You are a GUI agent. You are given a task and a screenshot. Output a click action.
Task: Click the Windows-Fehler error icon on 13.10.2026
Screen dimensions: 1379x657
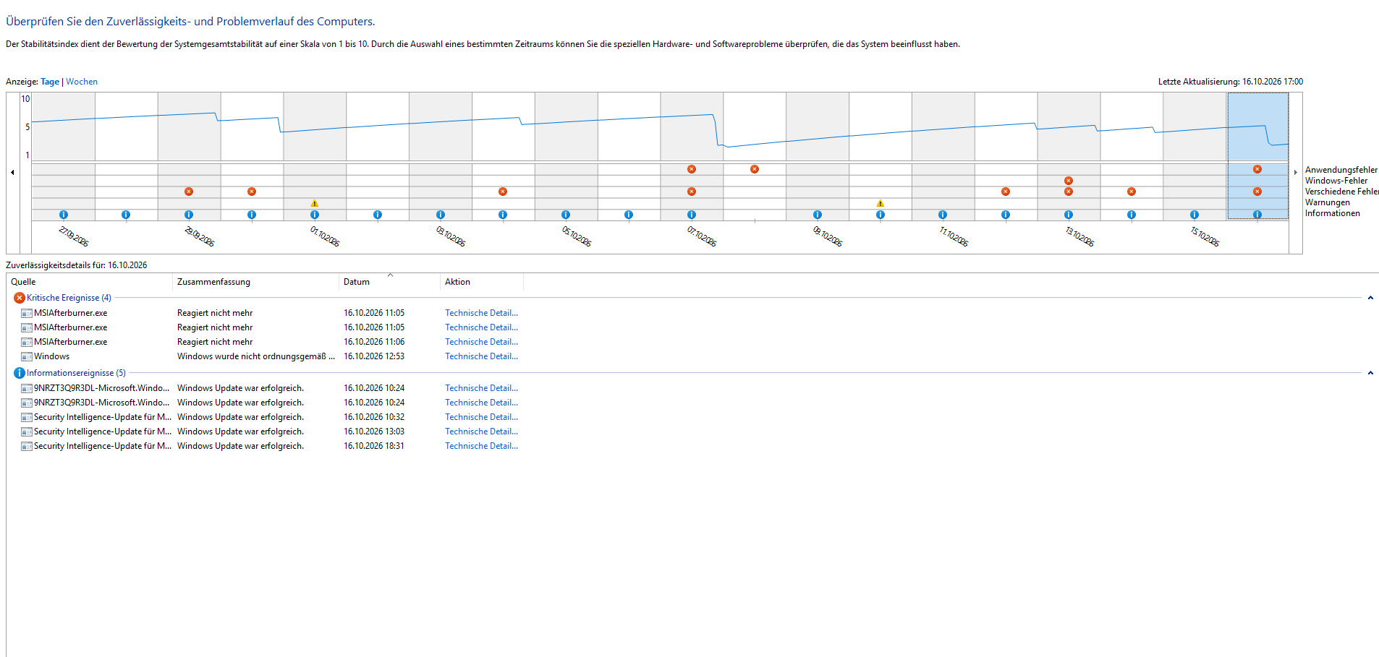[1069, 181]
